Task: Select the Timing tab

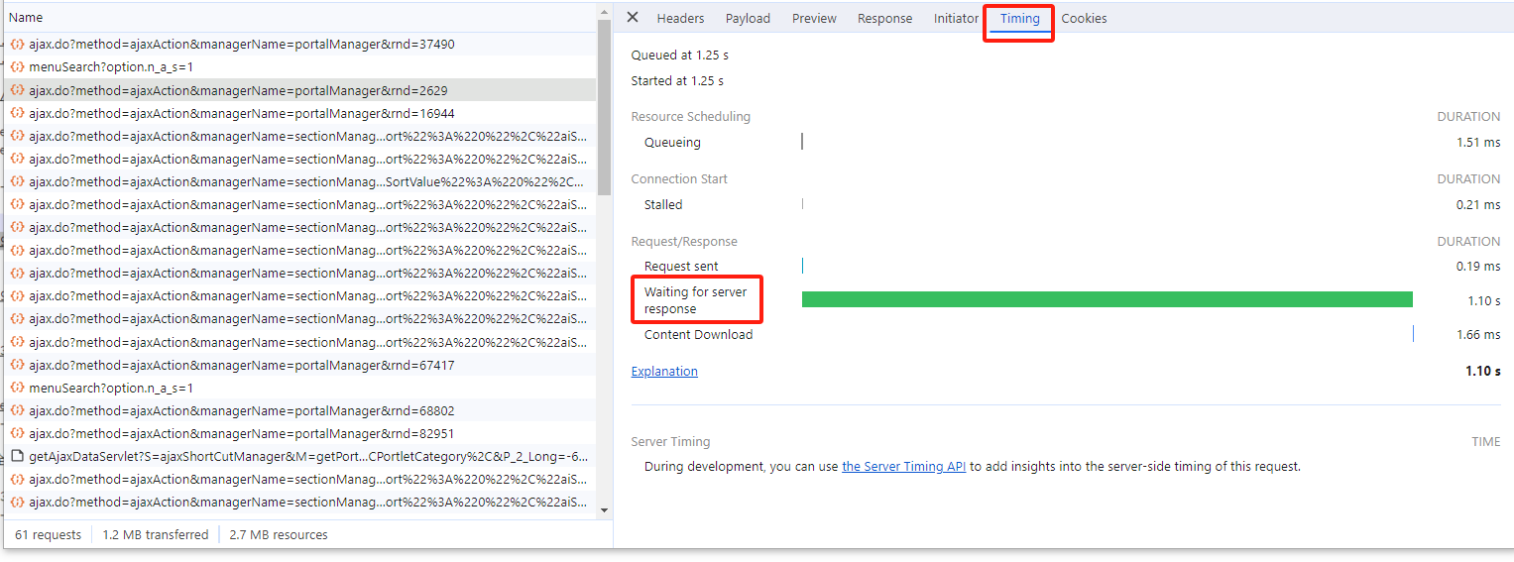Action: coord(1019,19)
